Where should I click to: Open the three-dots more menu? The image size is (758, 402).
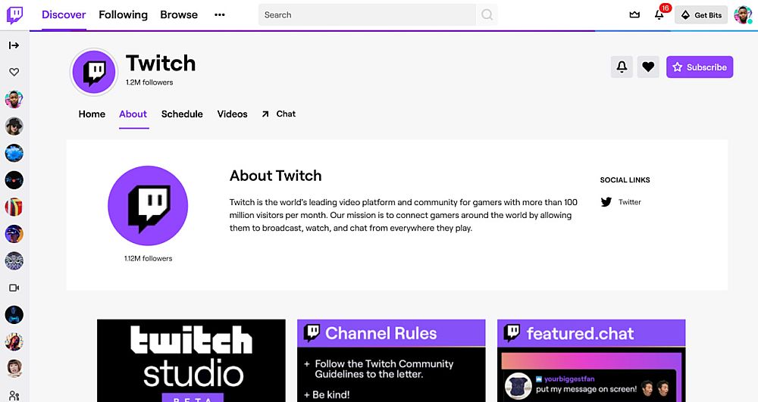tap(220, 15)
